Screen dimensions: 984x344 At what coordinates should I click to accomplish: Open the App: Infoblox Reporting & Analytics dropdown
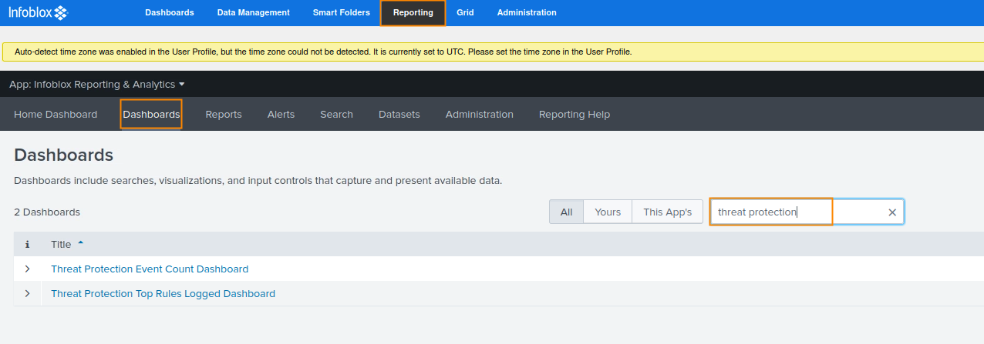(97, 84)
